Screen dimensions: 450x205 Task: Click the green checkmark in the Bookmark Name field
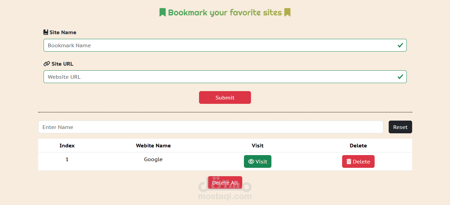tap(400, 45)
